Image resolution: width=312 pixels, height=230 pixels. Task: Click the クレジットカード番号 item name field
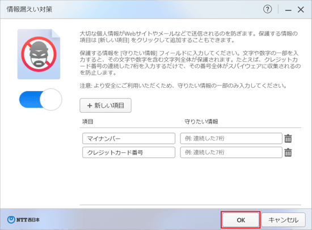point(129,152)
